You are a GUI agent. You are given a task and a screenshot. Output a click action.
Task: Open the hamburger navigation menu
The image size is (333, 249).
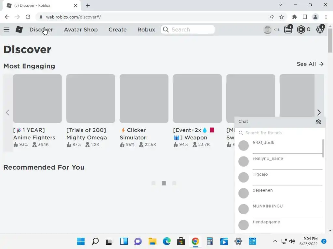pos(7,30)
